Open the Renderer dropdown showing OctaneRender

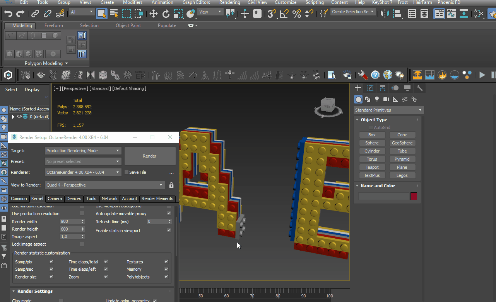pos(83,172)
